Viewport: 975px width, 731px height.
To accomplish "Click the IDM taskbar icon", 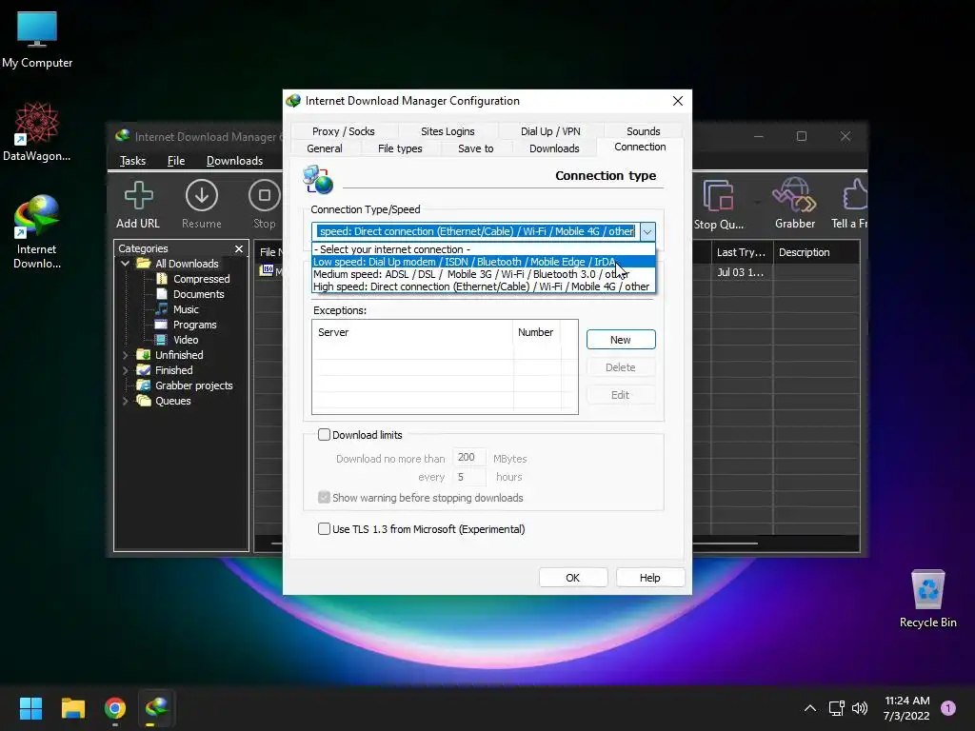I will pyautogui.click(x=157, y=708).
